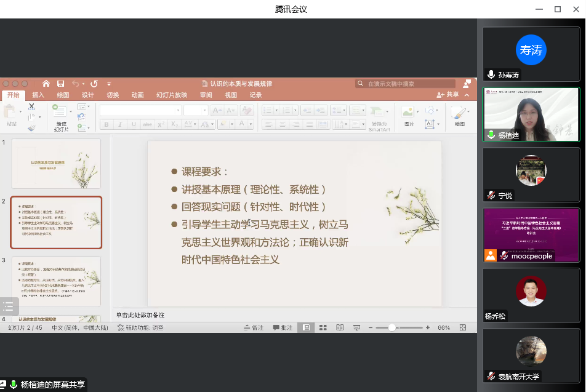Expand the font size dropdown
Screen dimensions: 586x392
click(x=204, y=111)
